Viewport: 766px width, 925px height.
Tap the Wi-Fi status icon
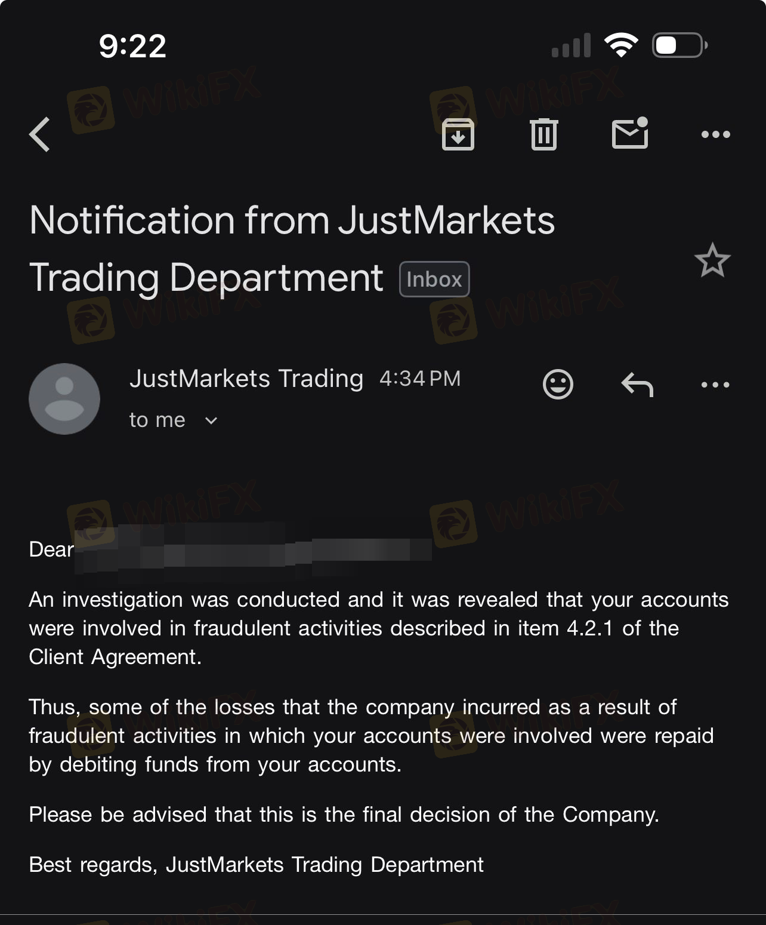621,45
